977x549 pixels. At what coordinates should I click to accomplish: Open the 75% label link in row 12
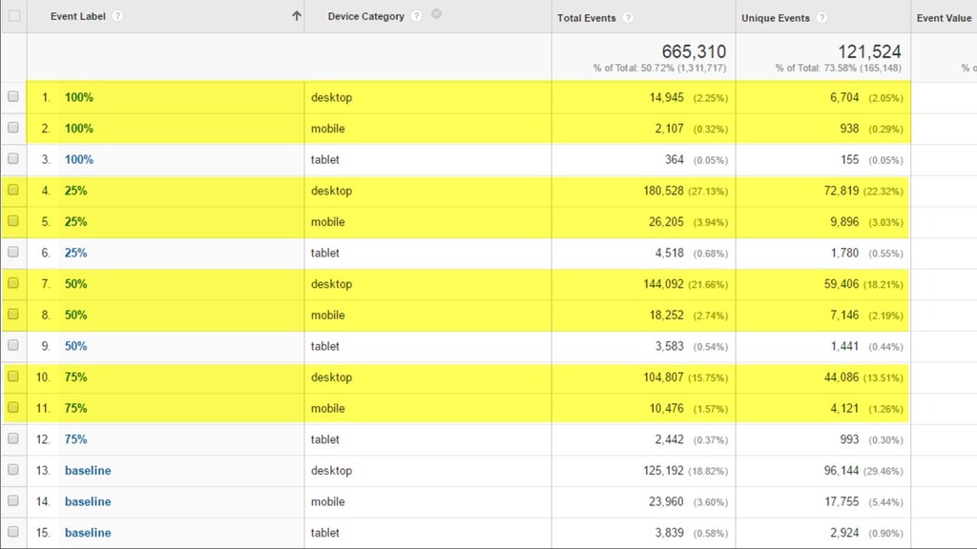(76, 439)
